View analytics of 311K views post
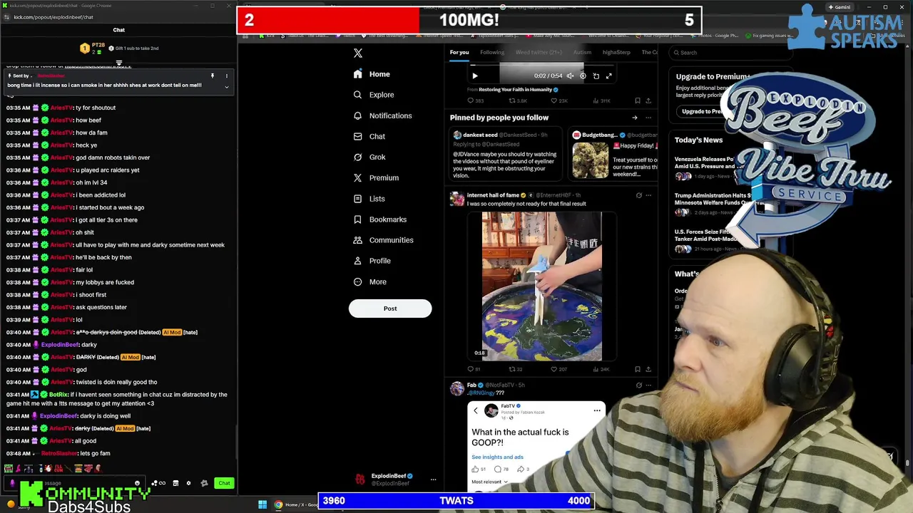This screenshot has width=913, height=513. coord(601,100)
